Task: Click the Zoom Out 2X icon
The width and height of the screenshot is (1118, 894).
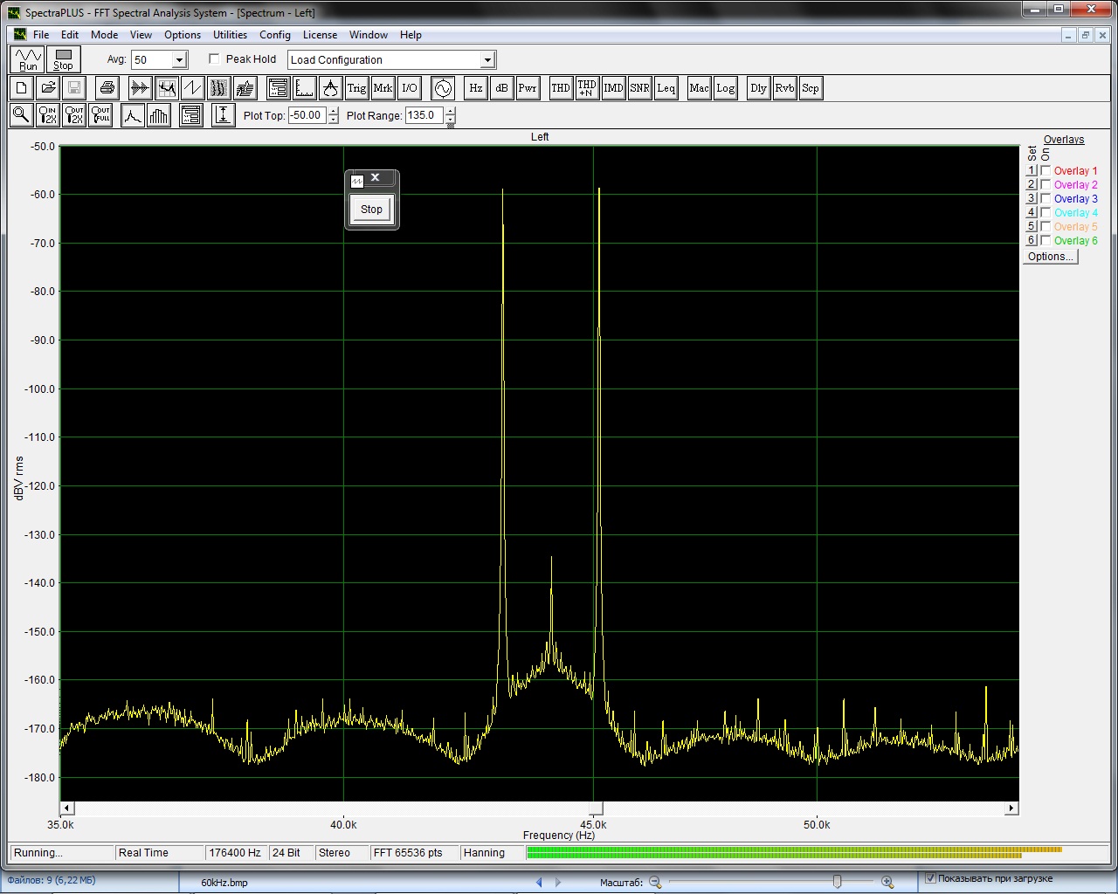Action: click(74, 115)
